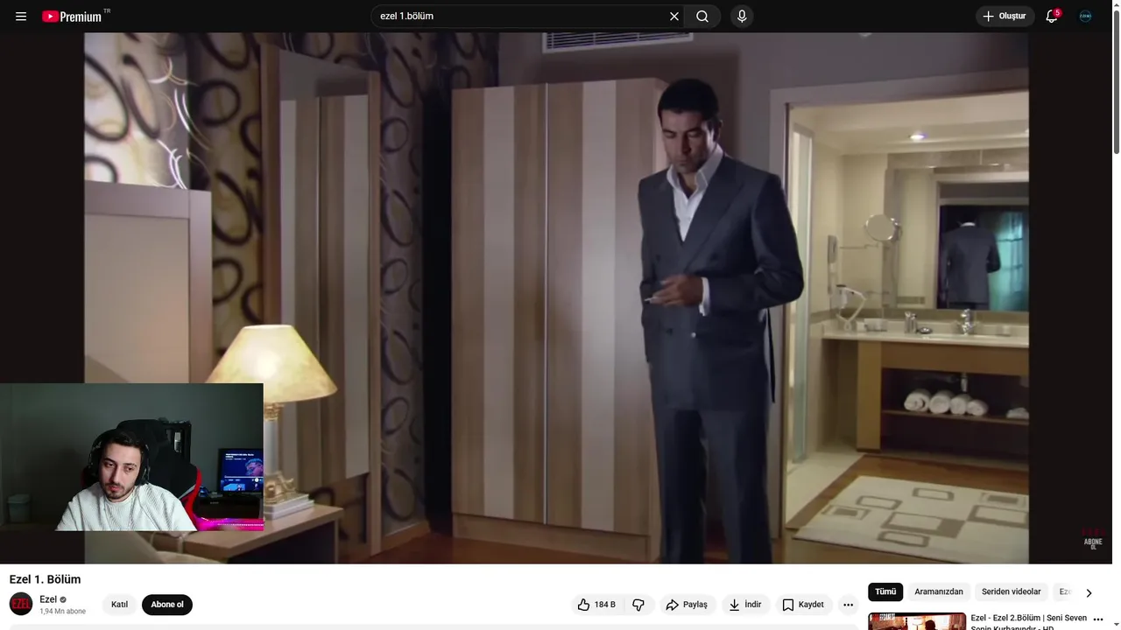
Task: Dislike the video
Action: tap(638, 605)
